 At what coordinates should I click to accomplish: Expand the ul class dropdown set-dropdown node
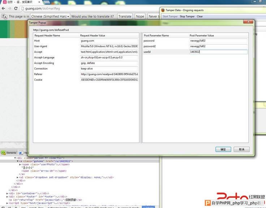click(x=17, y=177)
